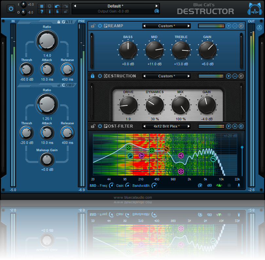This screenshot has width=265, height=260.
Task: Open the PREAMP editor 'e' icon
Action: pos(241,26)
